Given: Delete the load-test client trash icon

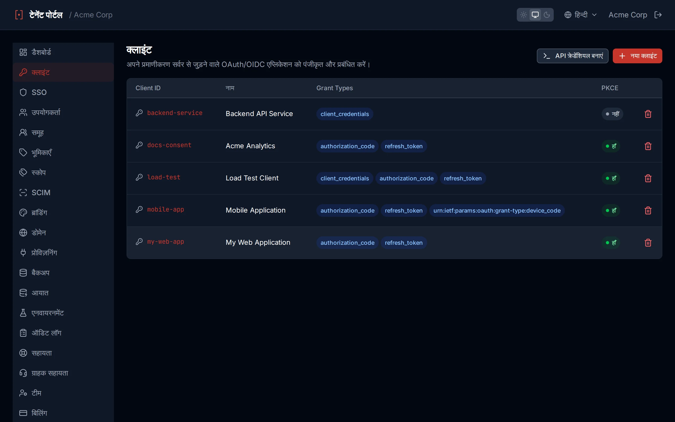Looking at the screenshot, I should pyautogui.click(x=648, y=178).
